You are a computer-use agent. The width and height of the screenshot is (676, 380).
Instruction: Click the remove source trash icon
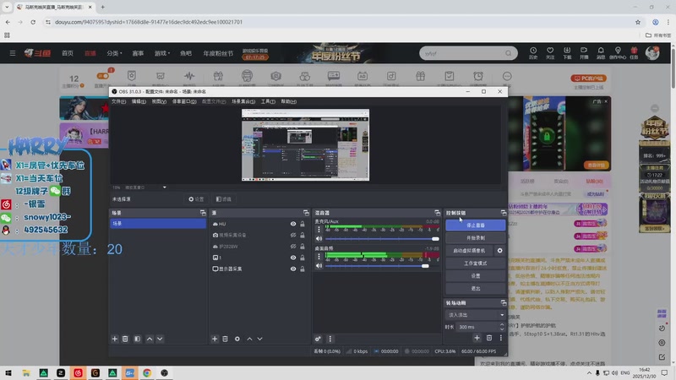225,339
